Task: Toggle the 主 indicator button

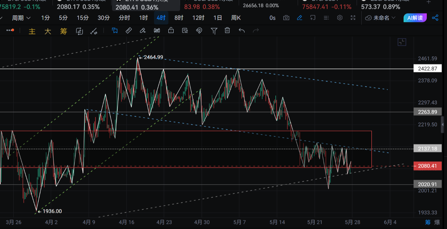Action: point(32,31)
